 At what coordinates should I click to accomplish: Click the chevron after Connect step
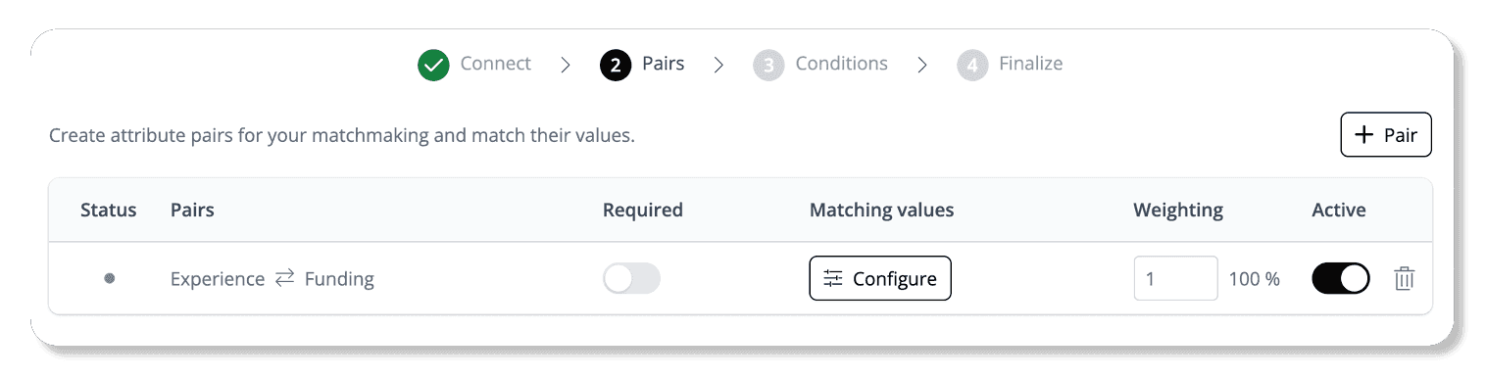(x=566, y=65)
